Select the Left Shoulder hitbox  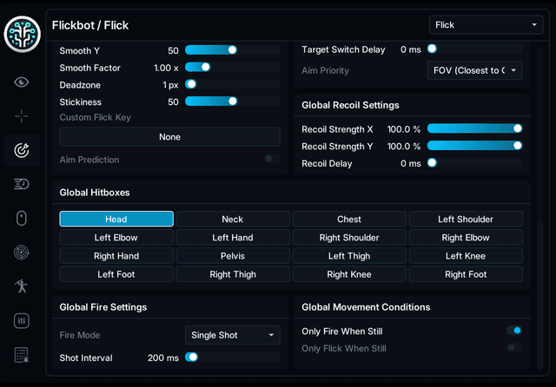click(x=466, y=220)
